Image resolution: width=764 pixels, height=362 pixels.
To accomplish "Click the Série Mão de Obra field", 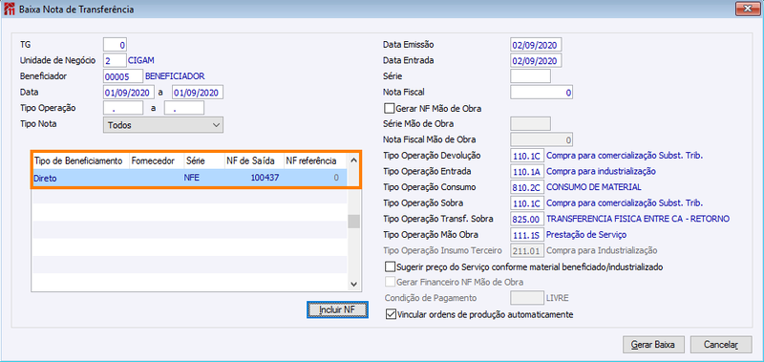I will point(531,124).
